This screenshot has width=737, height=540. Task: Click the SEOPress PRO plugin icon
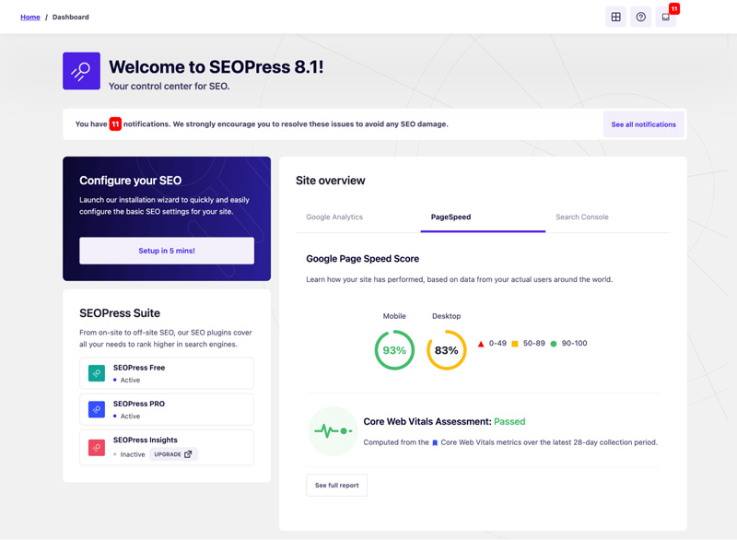click(x=97, y=409)
